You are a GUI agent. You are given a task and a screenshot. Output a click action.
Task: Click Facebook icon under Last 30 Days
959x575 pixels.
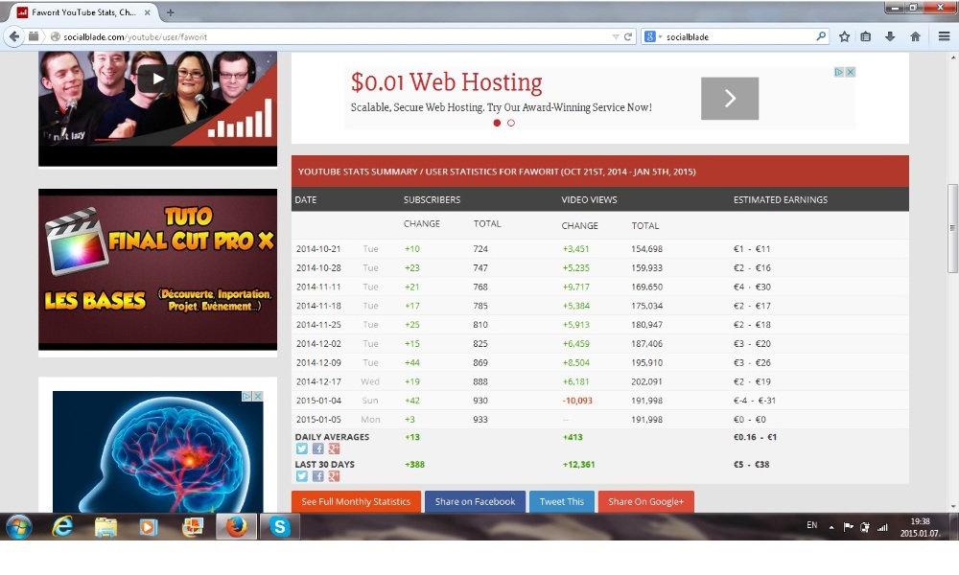click(318, 476)
